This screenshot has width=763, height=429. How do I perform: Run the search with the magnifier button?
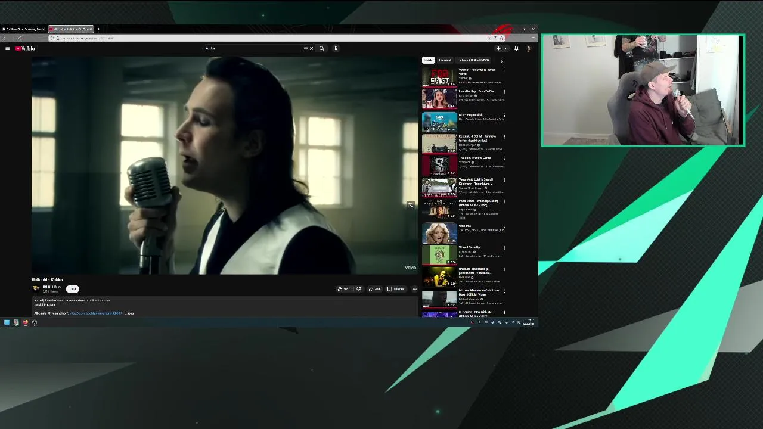pos(321,48)
